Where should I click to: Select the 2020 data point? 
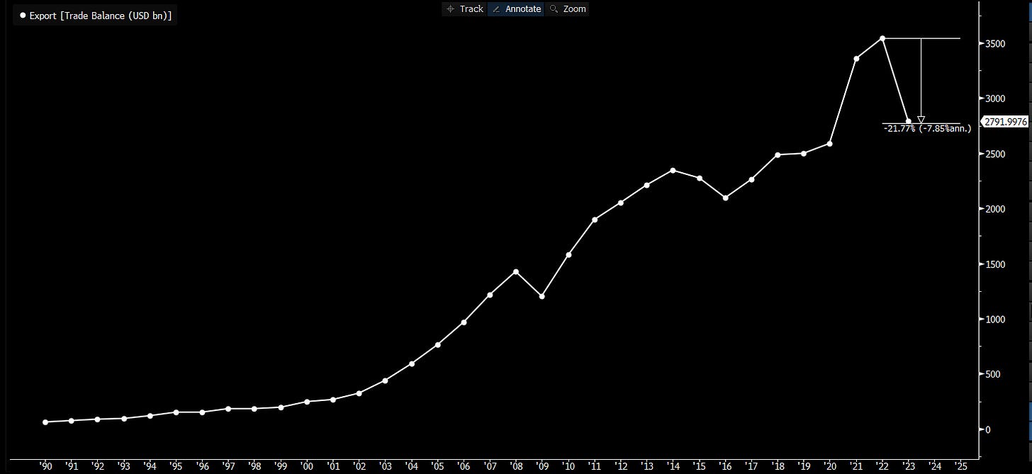pos(829,144)
